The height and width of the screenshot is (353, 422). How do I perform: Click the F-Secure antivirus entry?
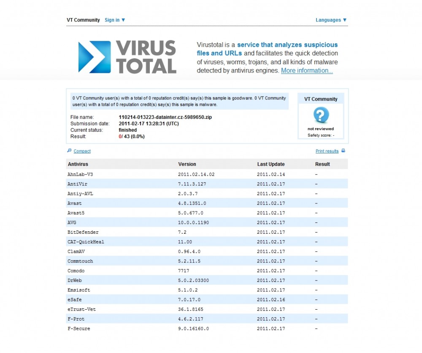(x=78, y=329)
